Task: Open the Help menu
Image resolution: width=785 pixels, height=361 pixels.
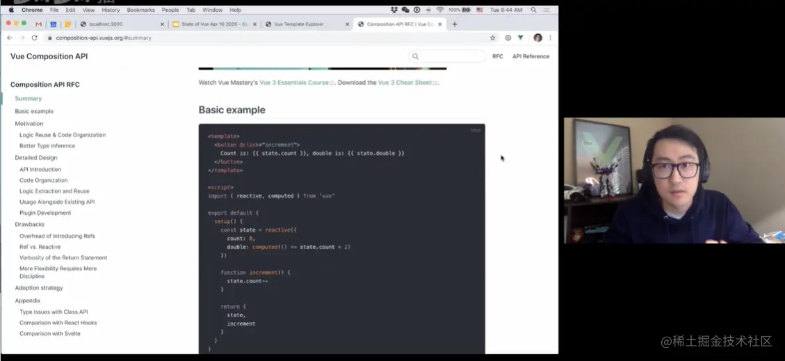Action: pos(235,10)
